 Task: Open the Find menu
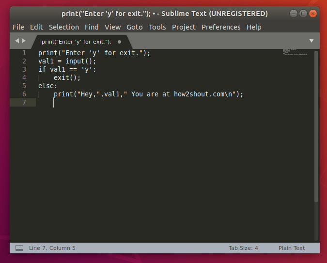coord(92,27)
